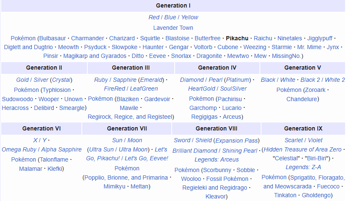
Task: Click the Legends: Arceus link
Action: click(217, 159)
